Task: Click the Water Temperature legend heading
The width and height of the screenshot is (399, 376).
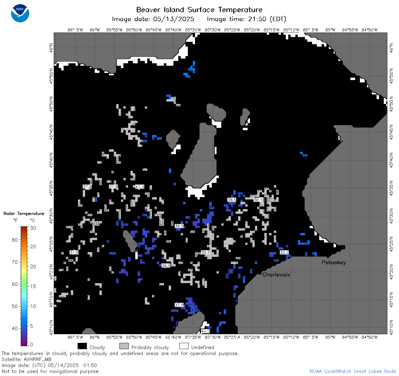Action: pyautogui.click(x=24, y=214)
